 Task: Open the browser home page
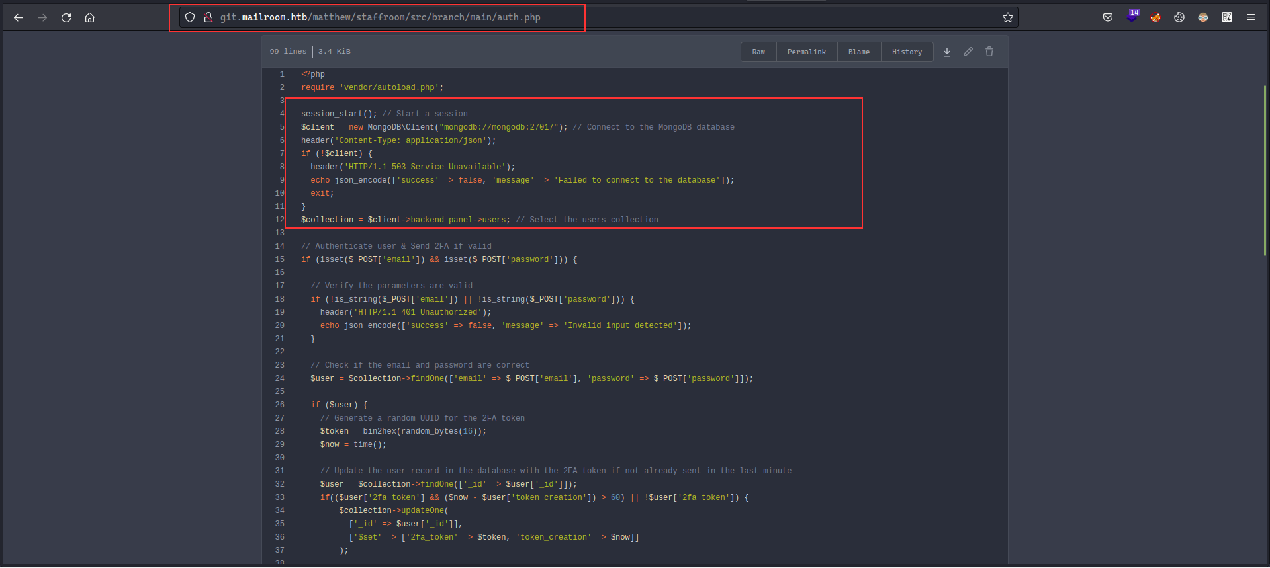[90, 18]
